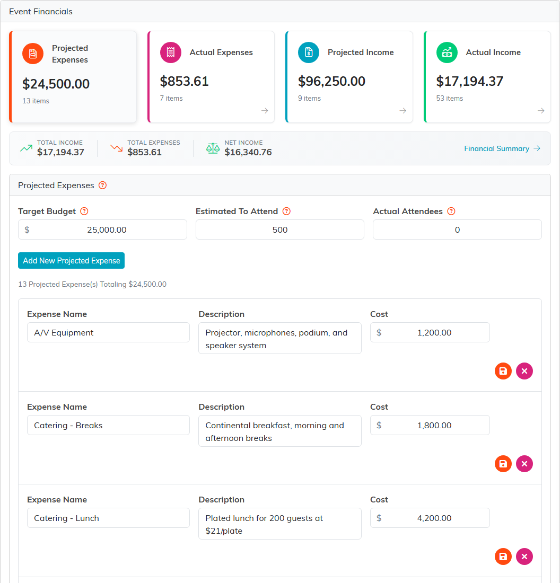Edit the A/V Equipment name field
This screenshot has width=560, height=583.
pos(108,332)
